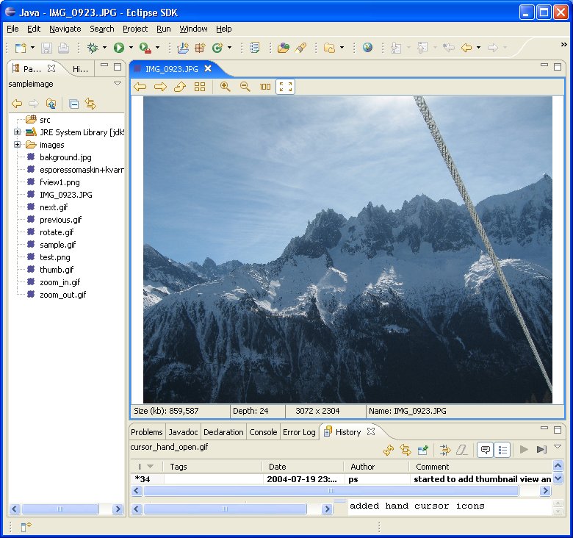Viewport: 573px width, 538px height.
Task: Click the green Run button in the main toolbar
Action: pos(118,48)
